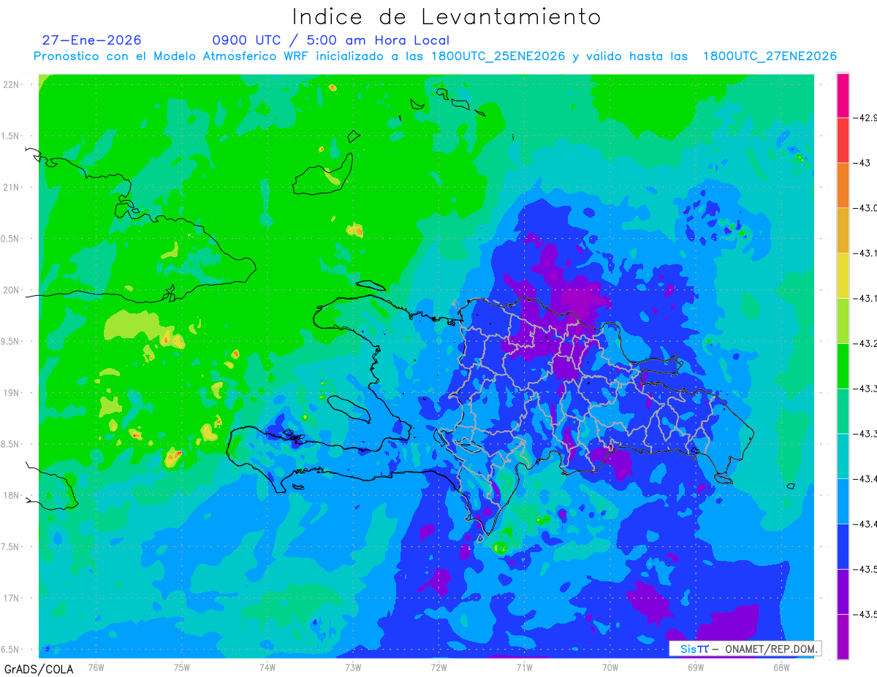The height and width of the screenshot is (677, 877).
Task: Click the 'ONAMET/REP.DOM.' credit box
Action: (x=745, y=649)
